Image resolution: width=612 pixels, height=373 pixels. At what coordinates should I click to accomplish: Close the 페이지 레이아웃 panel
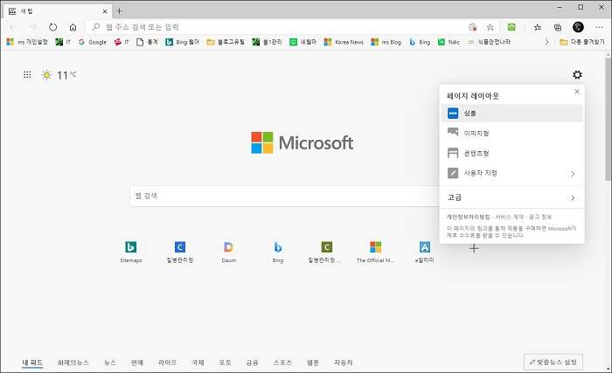577,92
